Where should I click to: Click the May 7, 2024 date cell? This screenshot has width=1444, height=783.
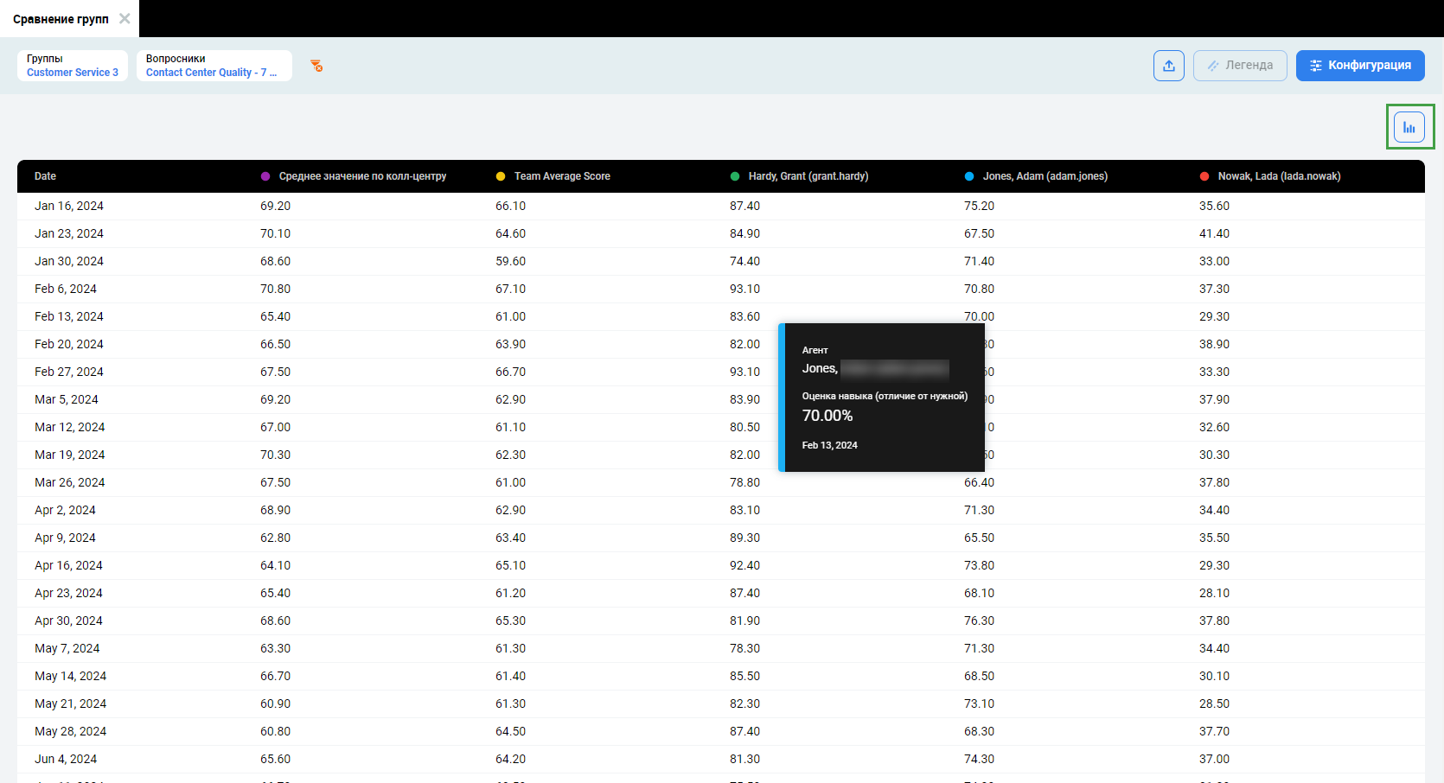67,648
